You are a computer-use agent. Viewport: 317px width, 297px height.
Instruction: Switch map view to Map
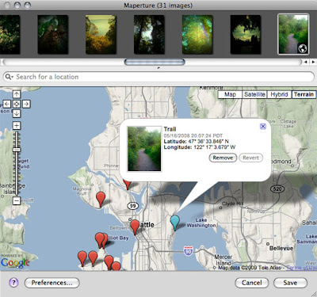(x=230, y=94)
